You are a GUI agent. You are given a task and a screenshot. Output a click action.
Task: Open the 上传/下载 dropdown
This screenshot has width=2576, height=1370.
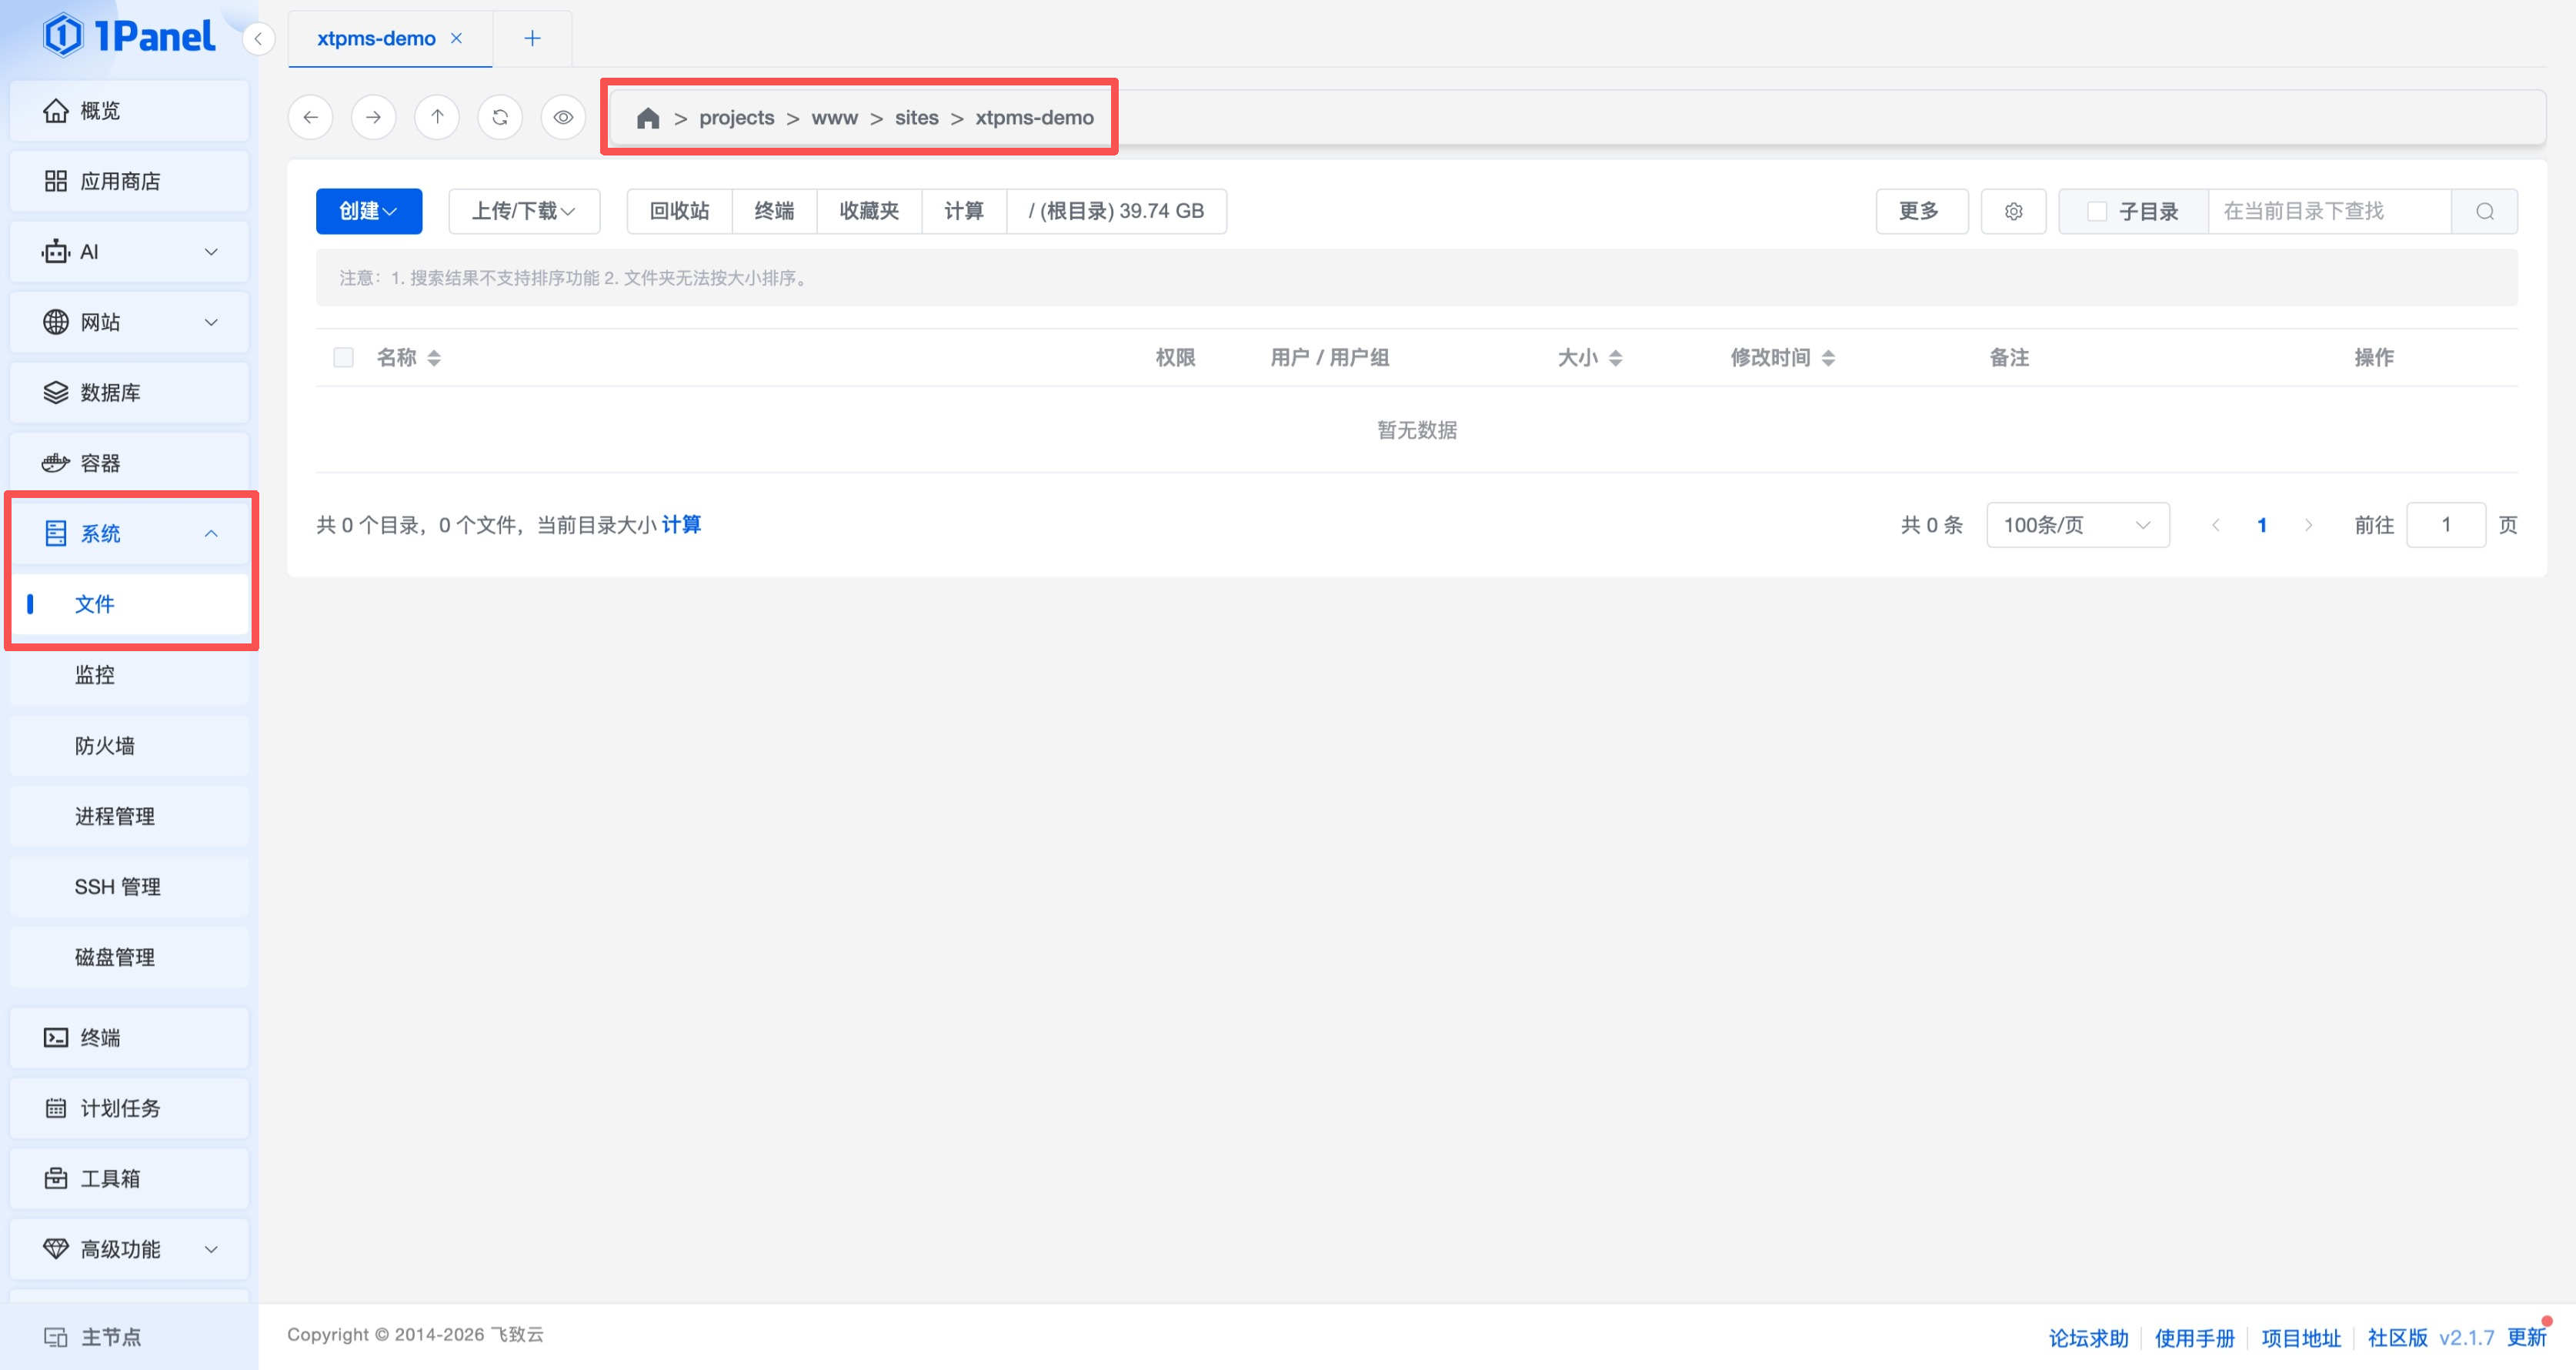pos(524,211)
